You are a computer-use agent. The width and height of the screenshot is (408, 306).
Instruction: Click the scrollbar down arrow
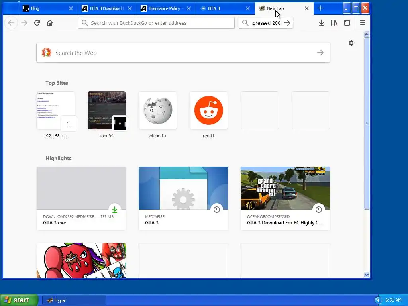coord(367,275)
